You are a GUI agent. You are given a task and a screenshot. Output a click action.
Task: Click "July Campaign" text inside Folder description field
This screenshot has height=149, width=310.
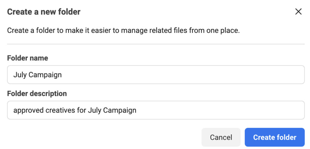click(112, 110)
